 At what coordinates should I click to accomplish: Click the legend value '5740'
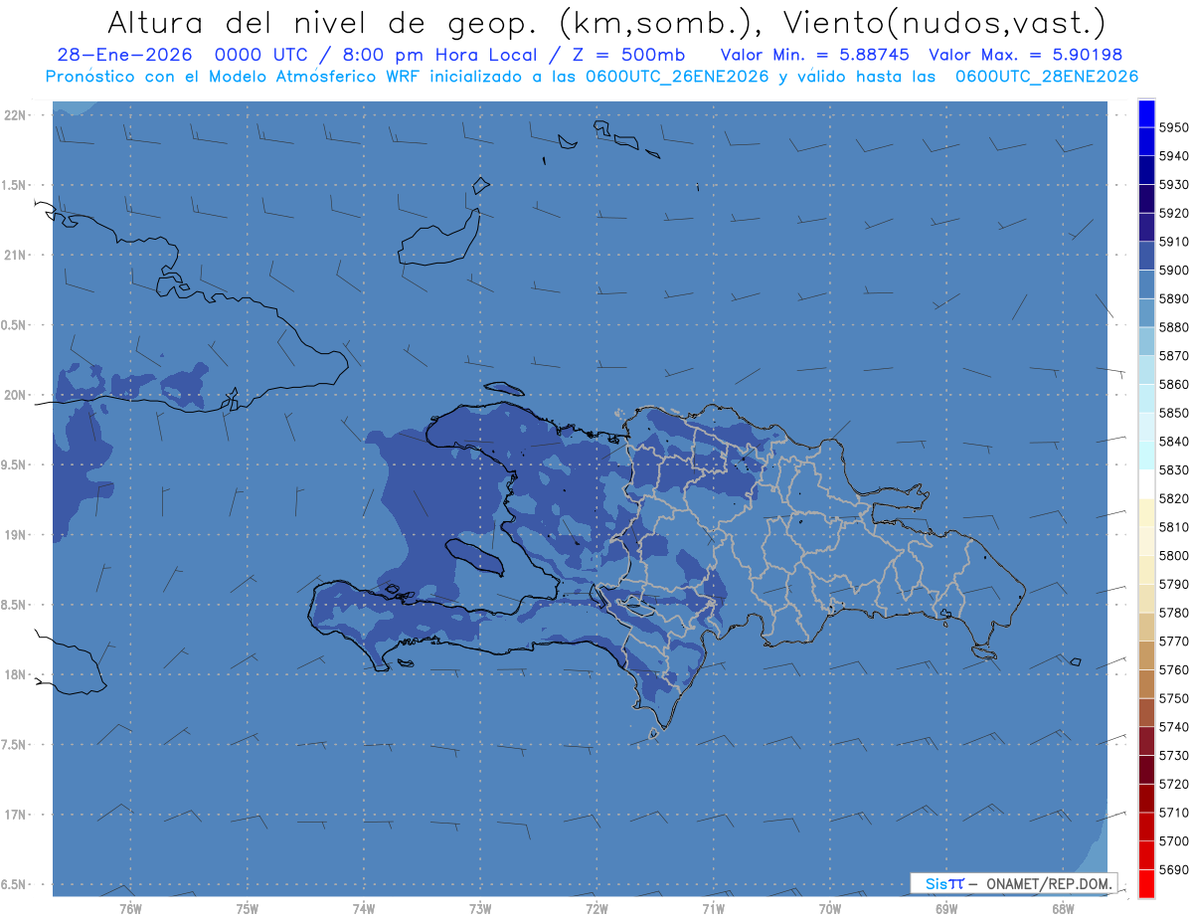(x=1173, y=727)
